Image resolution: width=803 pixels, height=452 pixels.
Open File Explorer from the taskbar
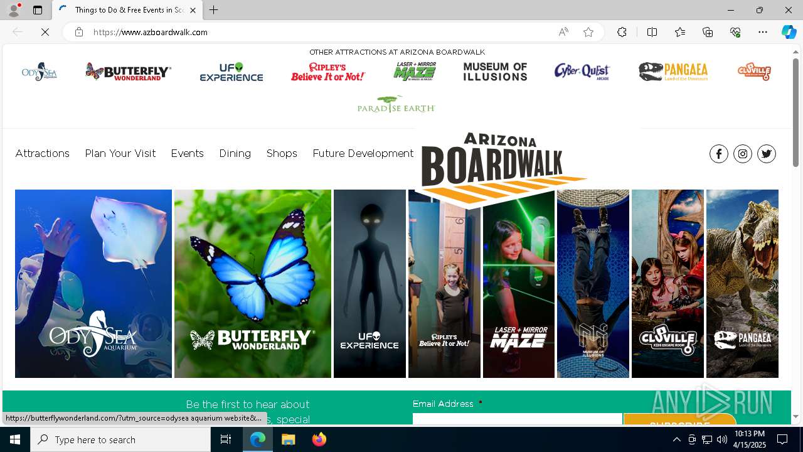click(289, 439)
